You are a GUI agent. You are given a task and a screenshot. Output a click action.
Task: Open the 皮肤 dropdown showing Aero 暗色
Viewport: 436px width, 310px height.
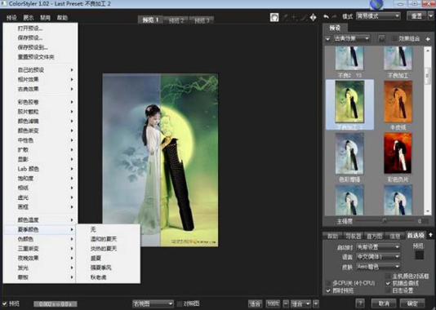378,267
